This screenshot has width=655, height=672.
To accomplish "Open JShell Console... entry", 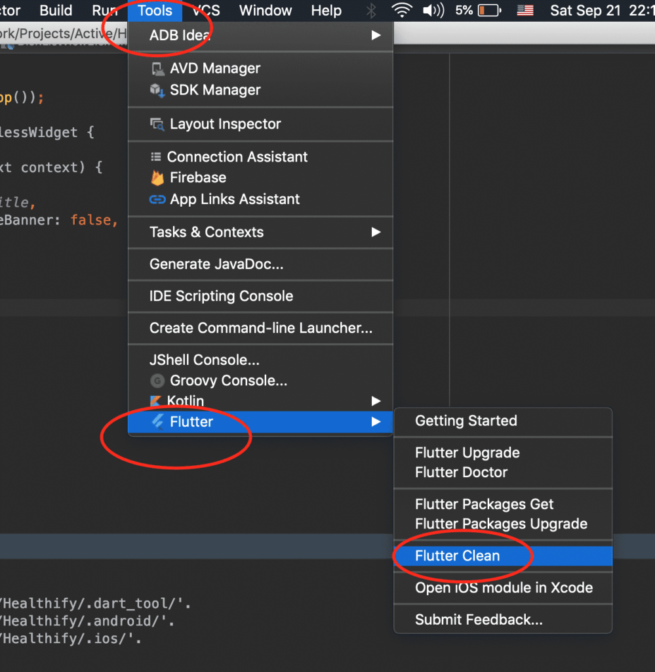I will click(261, 360).
